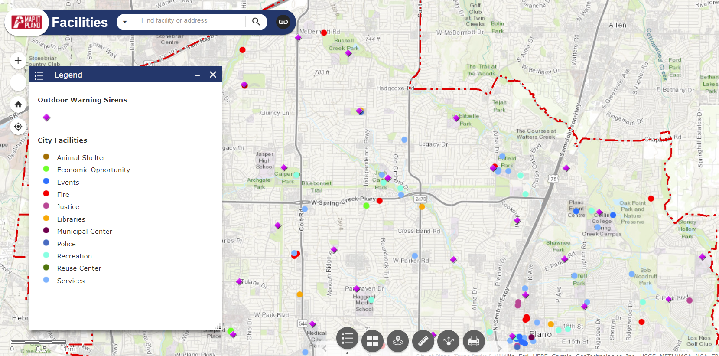Zoom in on the map
The height and width of the screenshot is (356, 719).
coord(18,60)
